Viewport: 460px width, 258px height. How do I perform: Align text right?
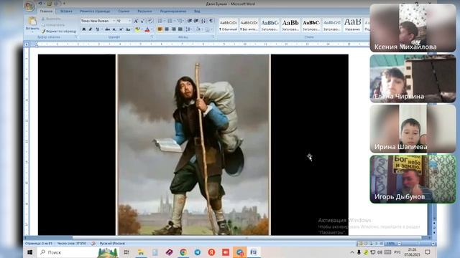click(x=173, y=29)
